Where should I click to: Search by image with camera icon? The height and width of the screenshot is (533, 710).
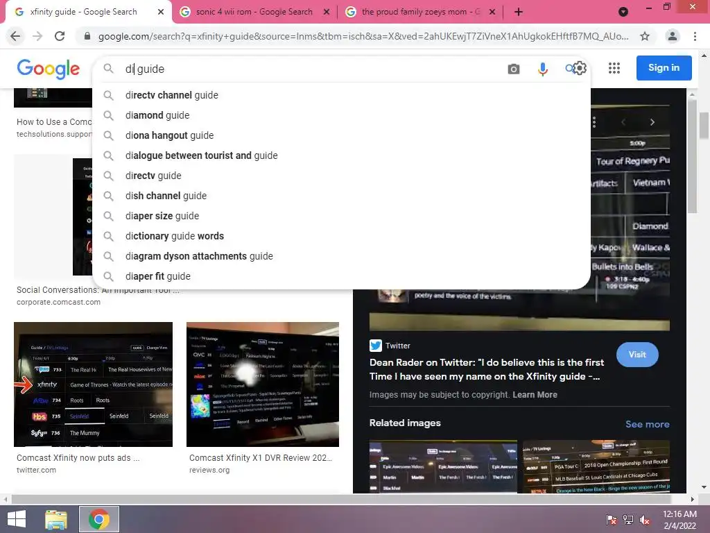coord(514,69)
